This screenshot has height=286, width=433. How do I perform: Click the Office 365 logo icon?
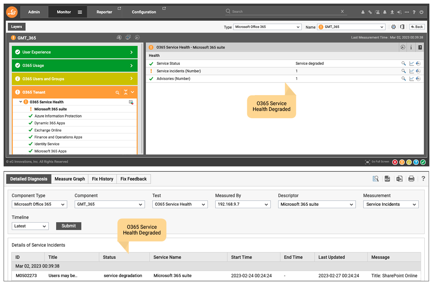(x=402, y=27)
